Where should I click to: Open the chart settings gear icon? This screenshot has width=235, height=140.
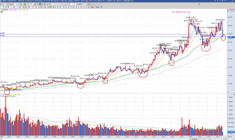click(x=91, y=5)
